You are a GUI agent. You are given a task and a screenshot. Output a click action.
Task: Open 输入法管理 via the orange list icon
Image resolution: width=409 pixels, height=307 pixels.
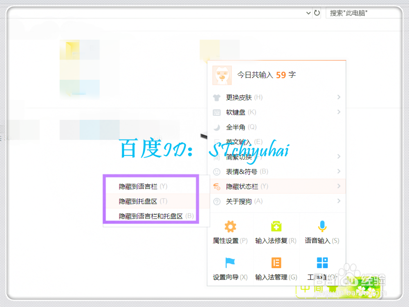[276, 263]
